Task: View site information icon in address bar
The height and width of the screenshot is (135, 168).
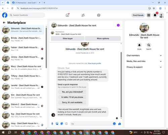Action: 18,8
